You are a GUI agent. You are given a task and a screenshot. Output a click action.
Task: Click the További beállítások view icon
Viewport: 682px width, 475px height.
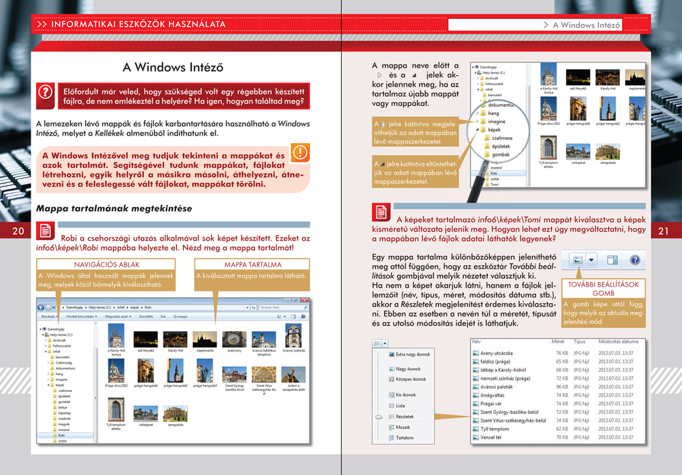pyautogui.click(x=577, y=260)
